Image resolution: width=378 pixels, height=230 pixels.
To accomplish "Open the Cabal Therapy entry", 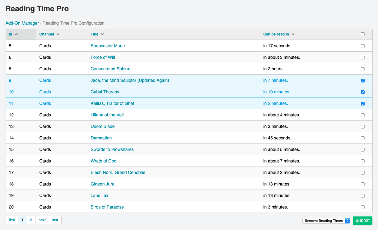I will [105, 92].
